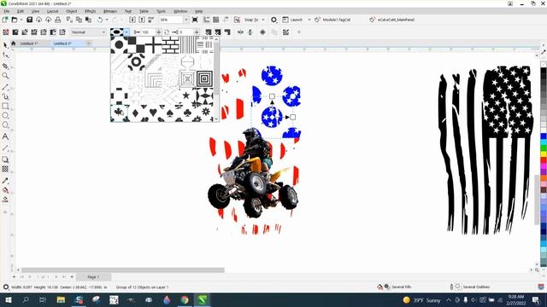Image resolution: width=547 pixels, height=307 pixels.
Task: Click the Export icon in standard toolbar
Action: point(142,20)
